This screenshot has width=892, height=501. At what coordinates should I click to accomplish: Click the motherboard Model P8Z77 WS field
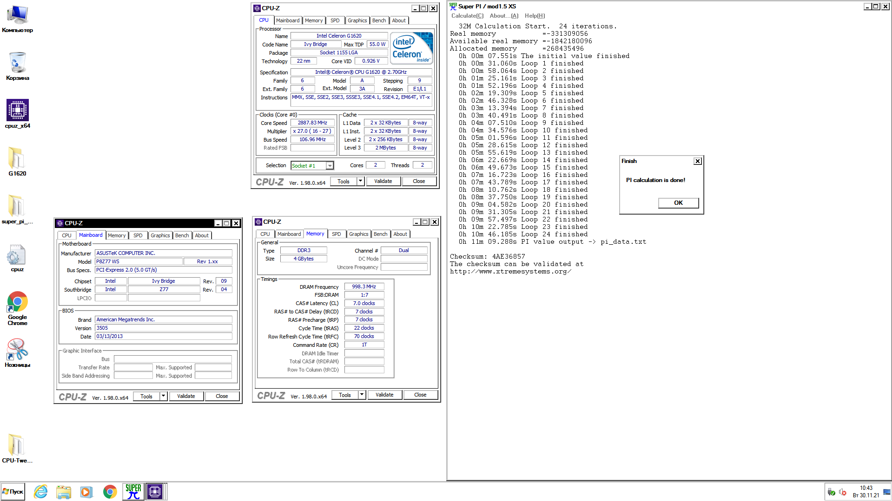pos(139,262)
